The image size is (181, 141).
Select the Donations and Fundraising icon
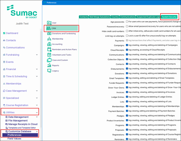pyautogui.click(x=49, y=34)
